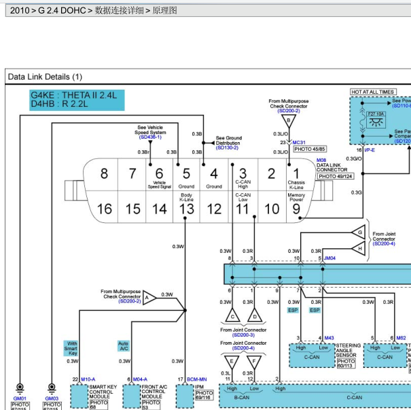Click triangle marker E above B-CAN High
411x410 pixels.
[x=232, y=362]
